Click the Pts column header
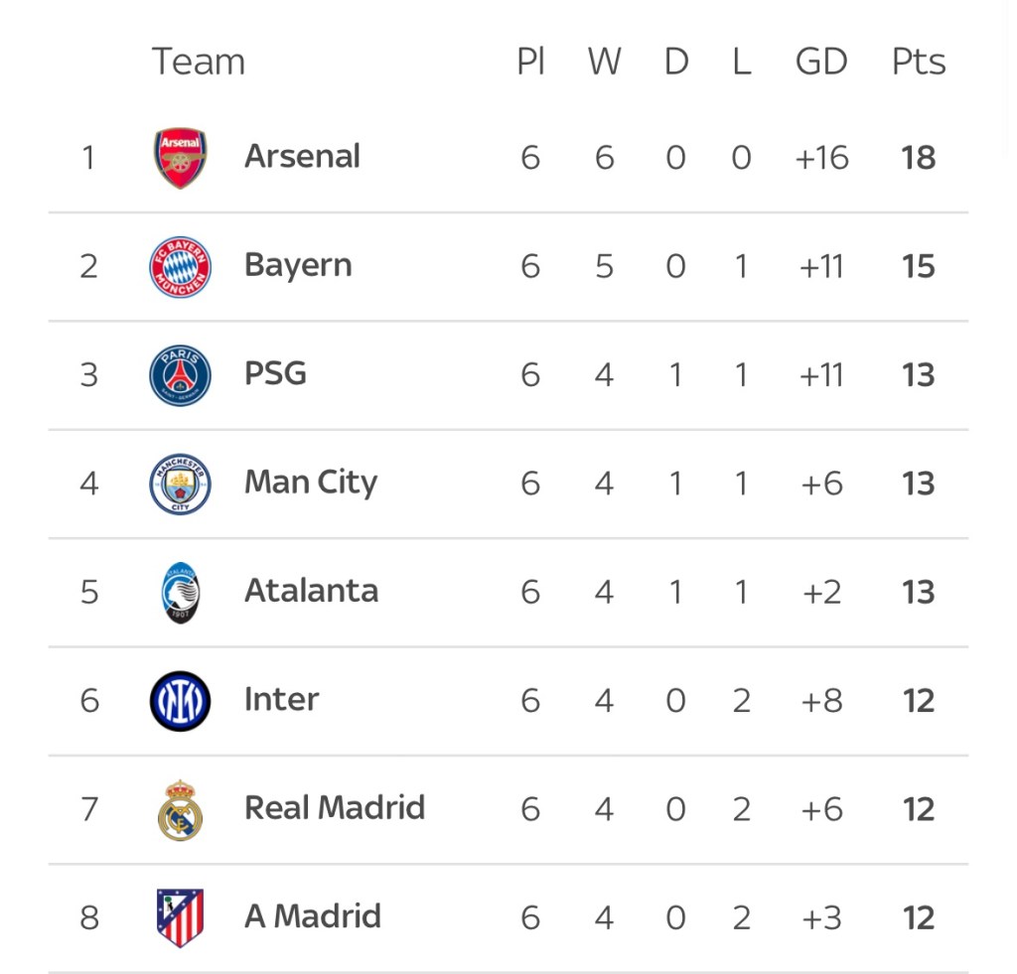 [918, 62]
